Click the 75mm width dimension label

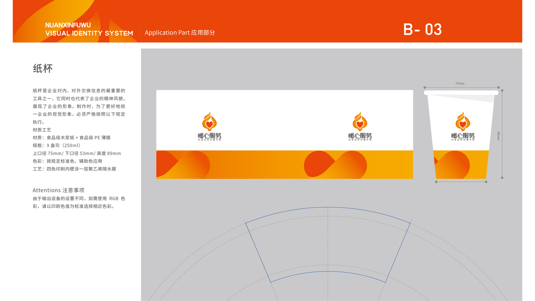[460, 84]
